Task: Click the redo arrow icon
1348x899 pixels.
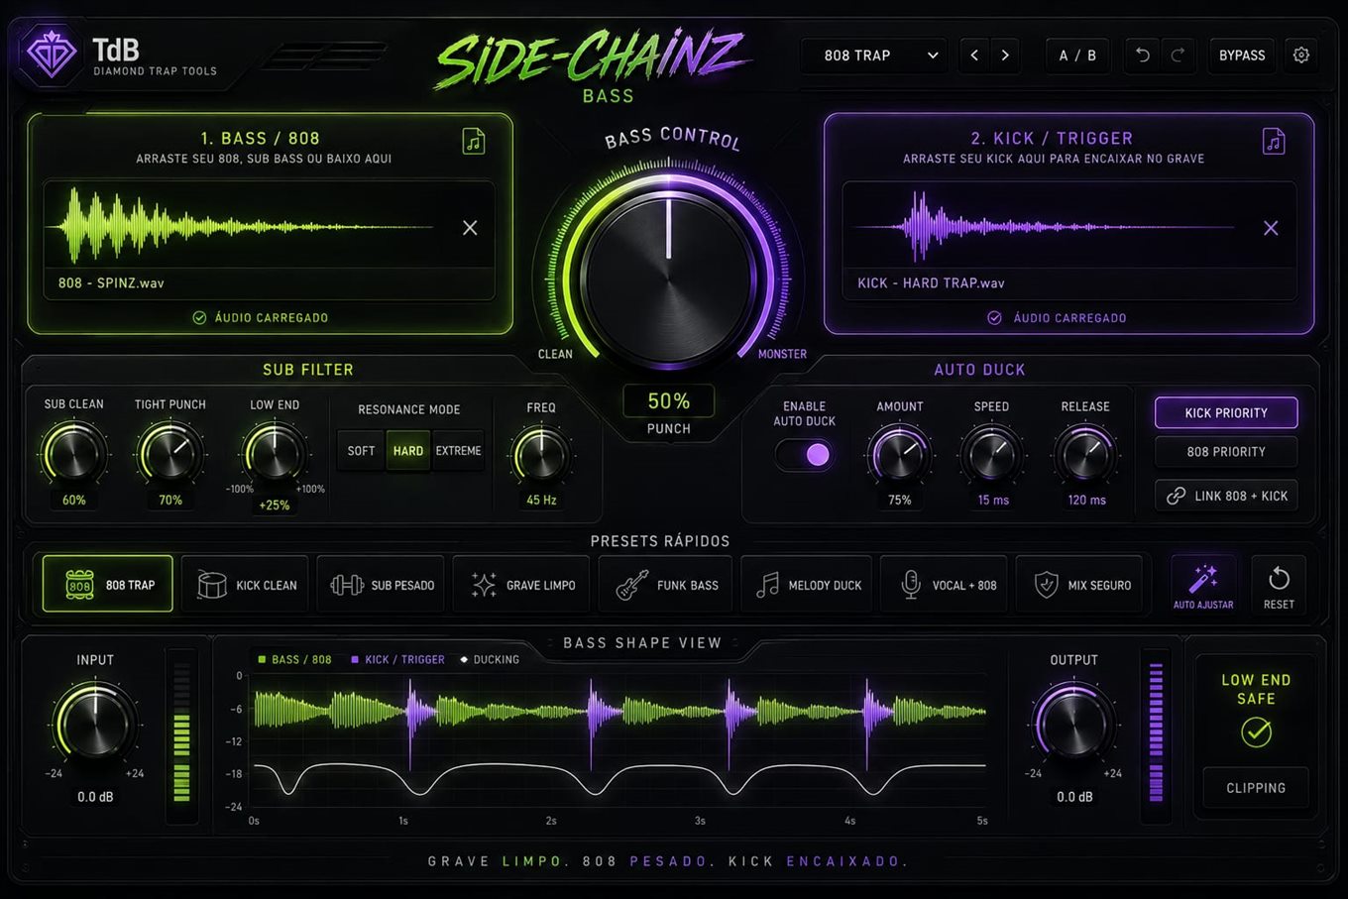Action: coord(1178,56)
